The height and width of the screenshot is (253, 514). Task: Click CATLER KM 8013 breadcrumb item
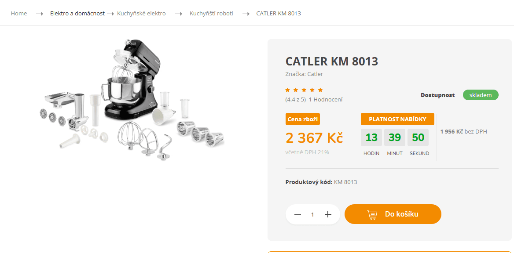coord(279,14)
